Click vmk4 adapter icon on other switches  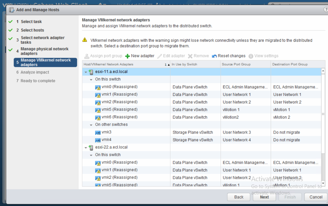coord(98,140)
